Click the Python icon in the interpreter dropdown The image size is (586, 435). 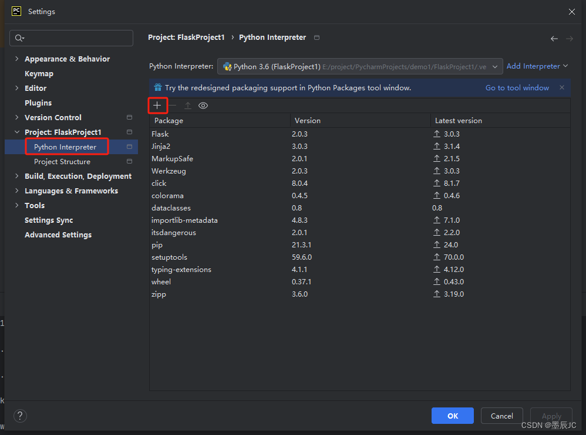[227, 67]
